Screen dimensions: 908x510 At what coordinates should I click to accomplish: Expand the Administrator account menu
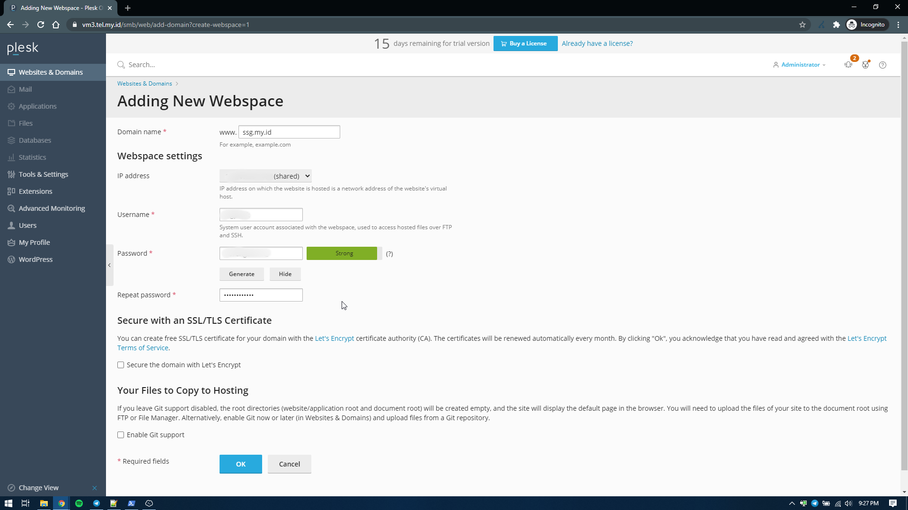[799, 65]
